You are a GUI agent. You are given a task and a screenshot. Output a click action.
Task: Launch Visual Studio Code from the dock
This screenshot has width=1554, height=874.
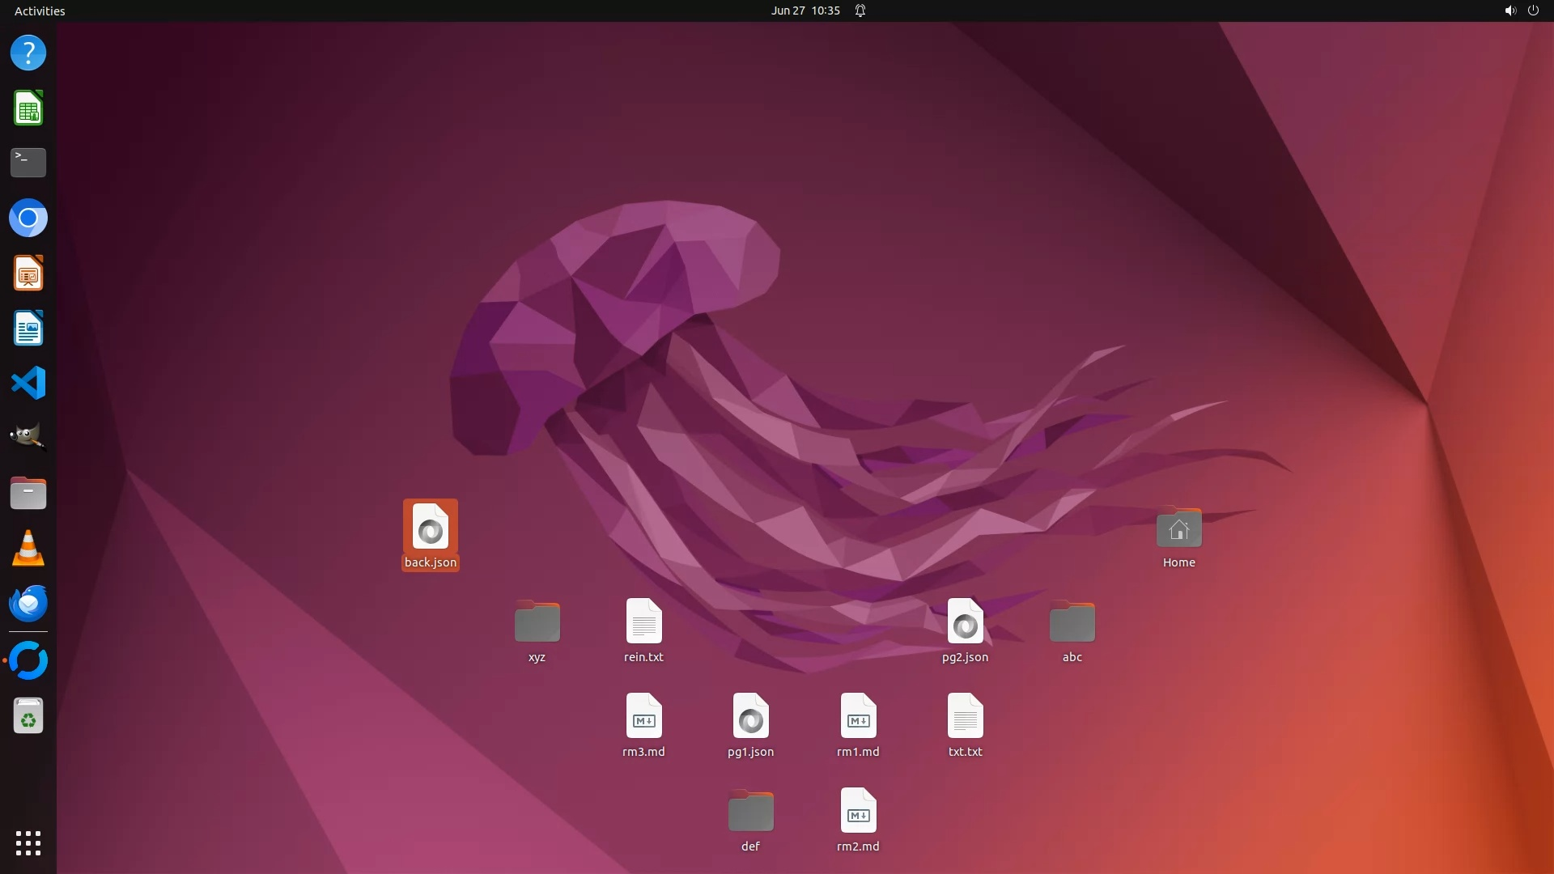[28, 383]
